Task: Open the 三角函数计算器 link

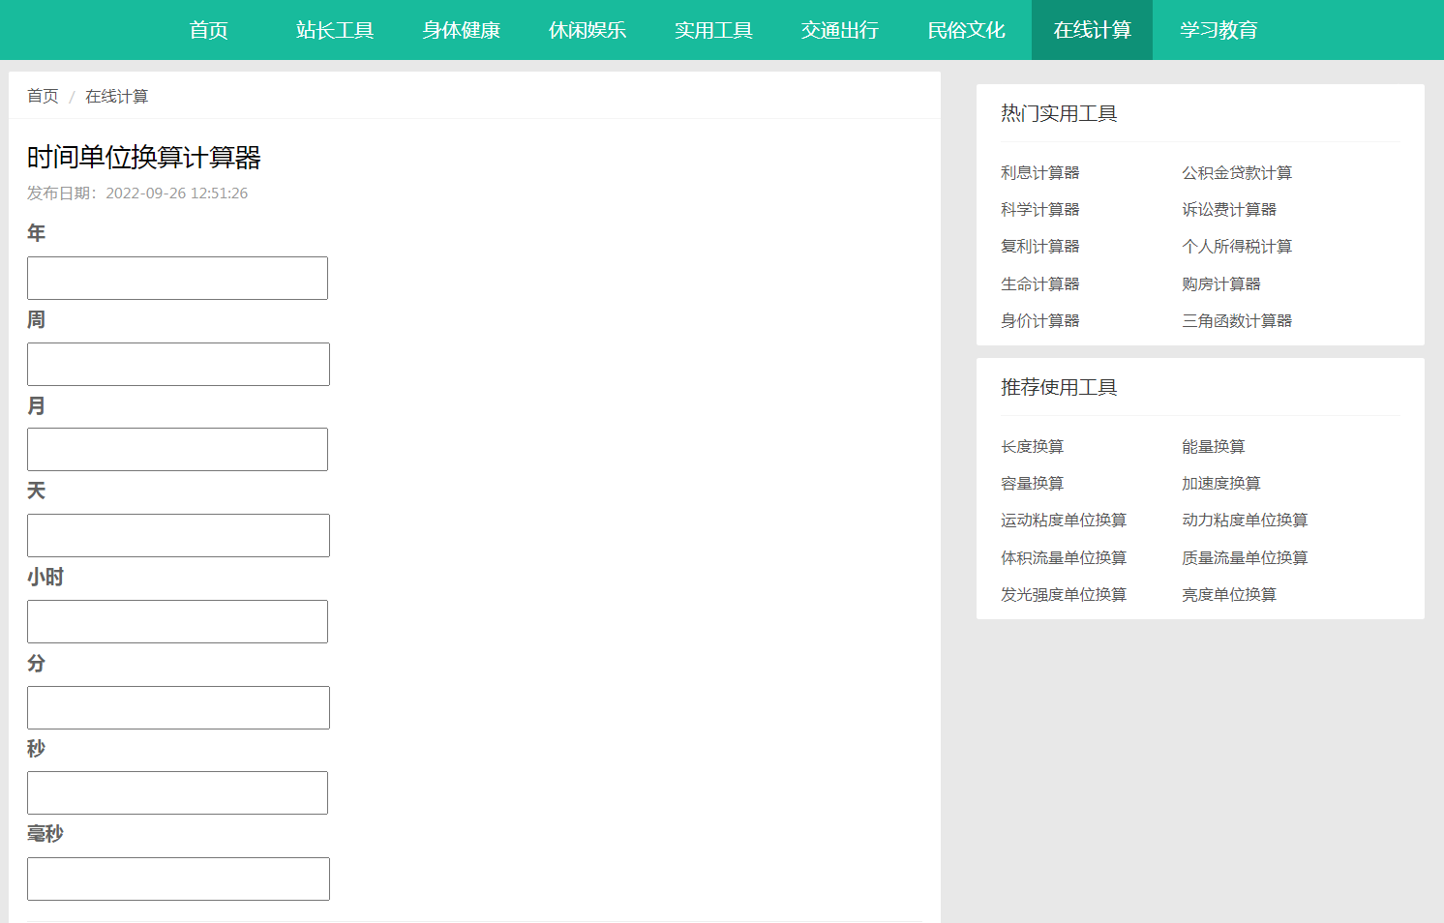Action: (1236, 320)
